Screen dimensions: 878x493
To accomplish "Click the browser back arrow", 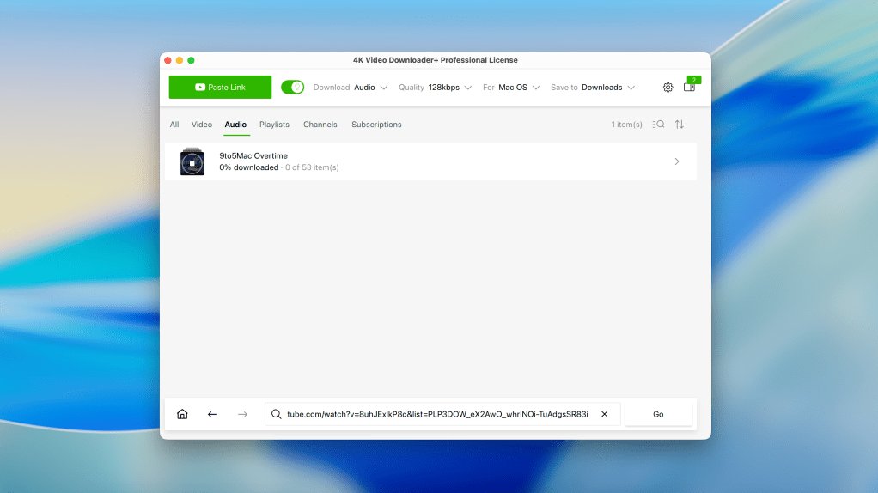I will 212,414.
